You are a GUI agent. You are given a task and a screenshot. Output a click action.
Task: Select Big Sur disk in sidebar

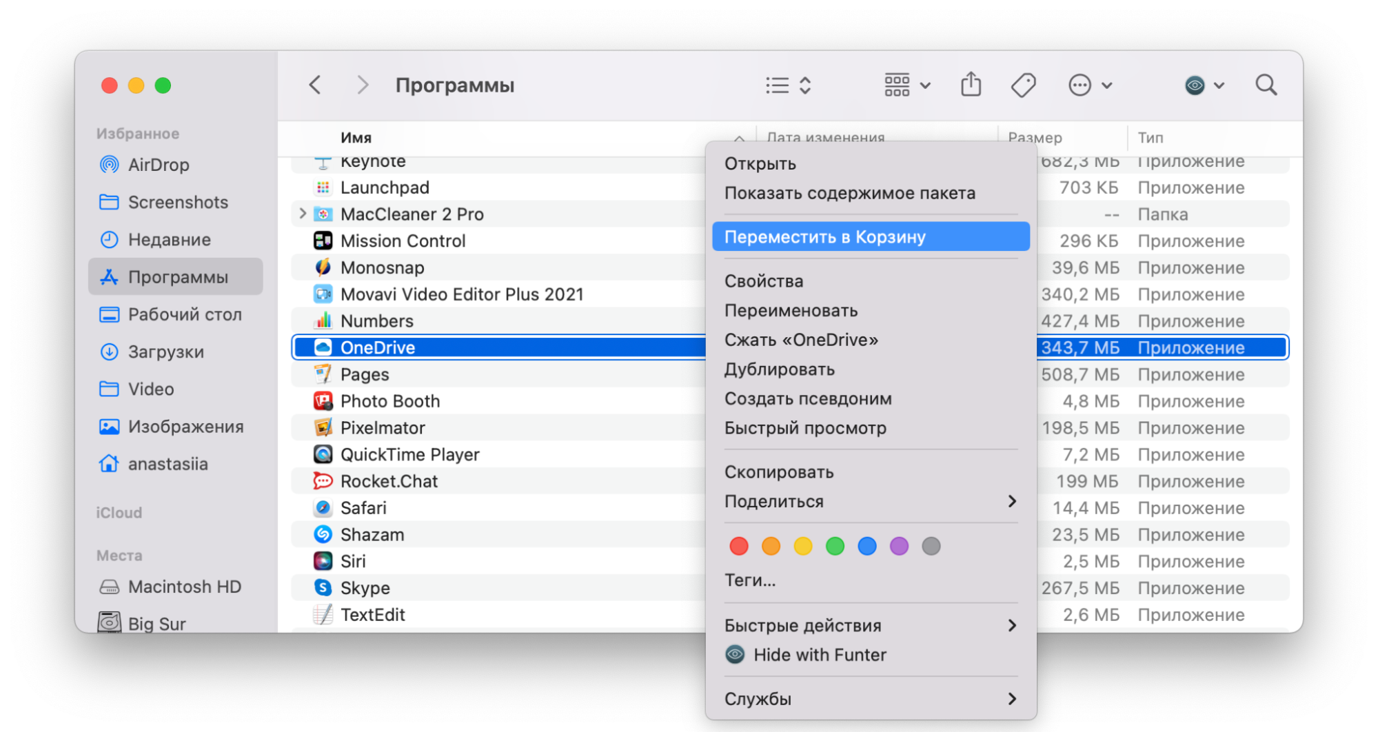click(x=176, y=623)
